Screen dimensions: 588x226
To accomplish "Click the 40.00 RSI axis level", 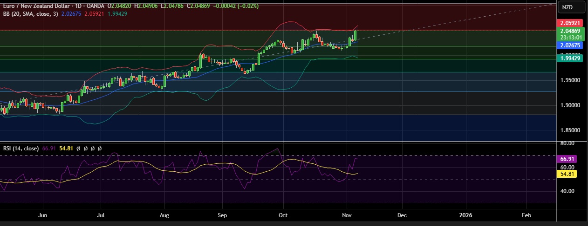I will [x=567, y=191].
